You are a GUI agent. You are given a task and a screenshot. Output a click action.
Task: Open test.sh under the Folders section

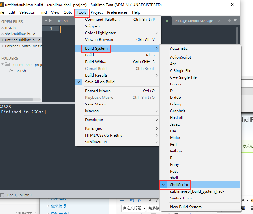[20, 71]
